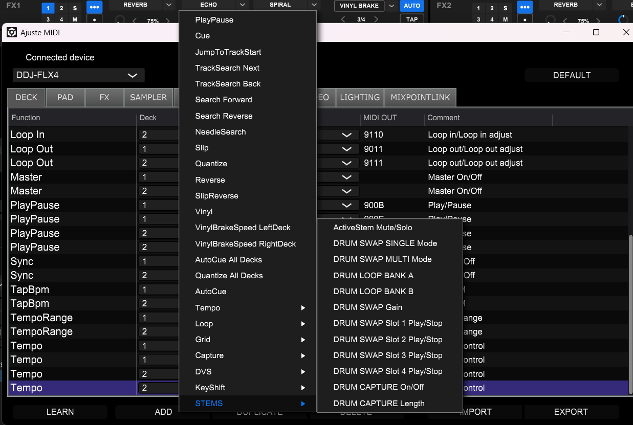
Task: Open FX1 REVERB effect dropdown arrow
Action: [169, 5]
